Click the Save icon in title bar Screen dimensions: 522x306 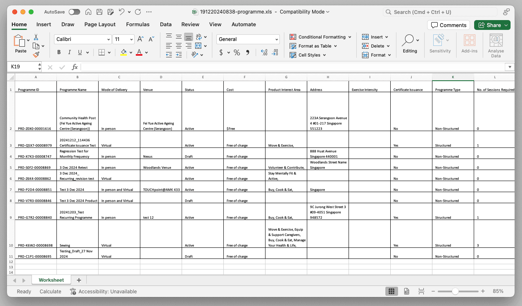[99, 12]
